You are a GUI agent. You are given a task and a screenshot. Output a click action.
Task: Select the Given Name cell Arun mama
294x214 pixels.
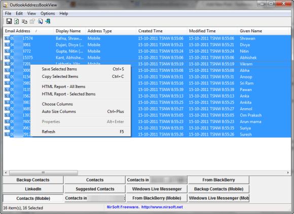click(x=250, y=121)
